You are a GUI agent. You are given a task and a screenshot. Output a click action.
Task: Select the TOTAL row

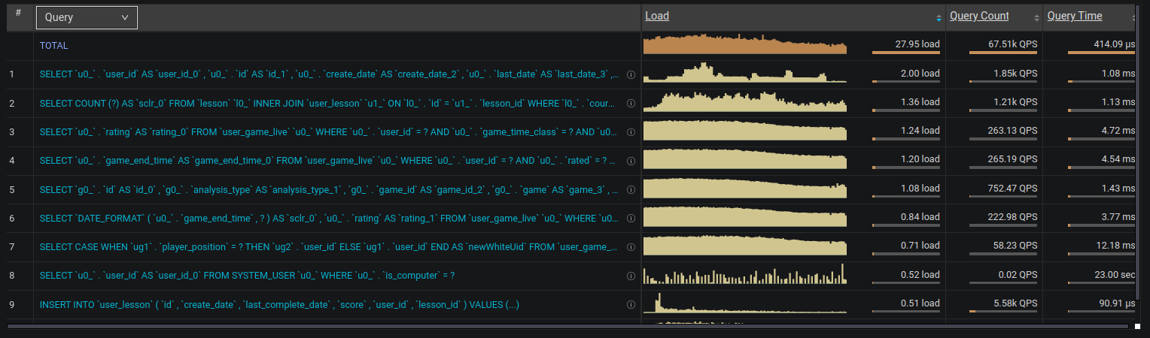point(54,46)
